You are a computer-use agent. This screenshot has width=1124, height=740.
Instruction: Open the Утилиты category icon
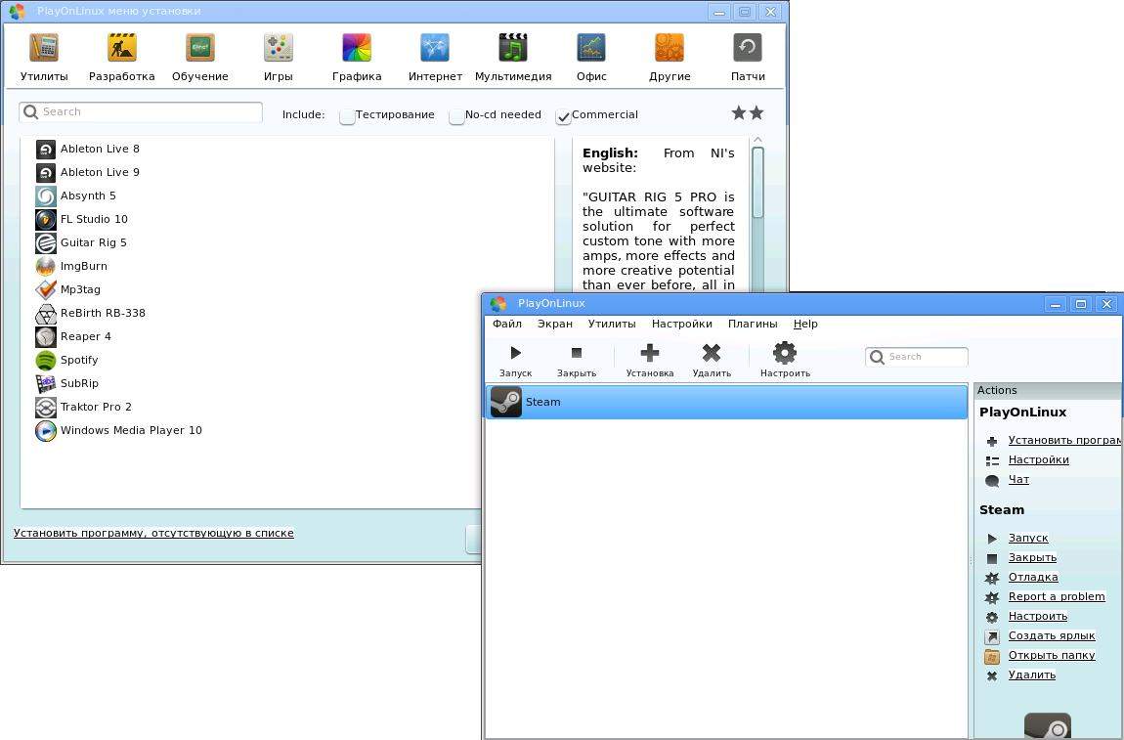(44, 48)
